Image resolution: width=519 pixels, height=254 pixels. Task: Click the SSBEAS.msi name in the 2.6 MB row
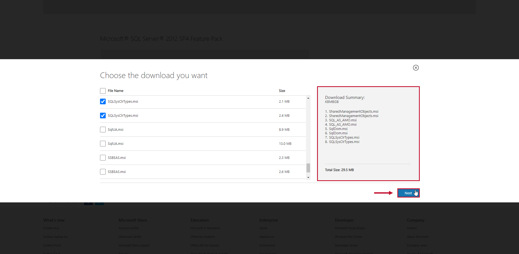pos(117,172)
